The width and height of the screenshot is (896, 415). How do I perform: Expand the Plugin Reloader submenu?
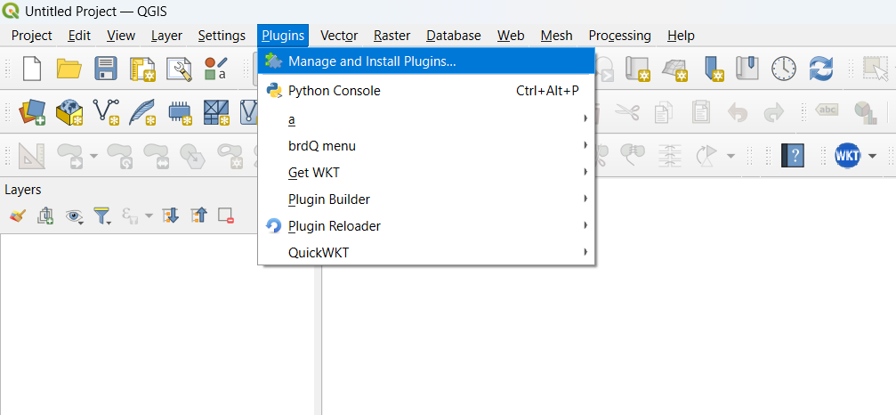click(x=426, y=226)
